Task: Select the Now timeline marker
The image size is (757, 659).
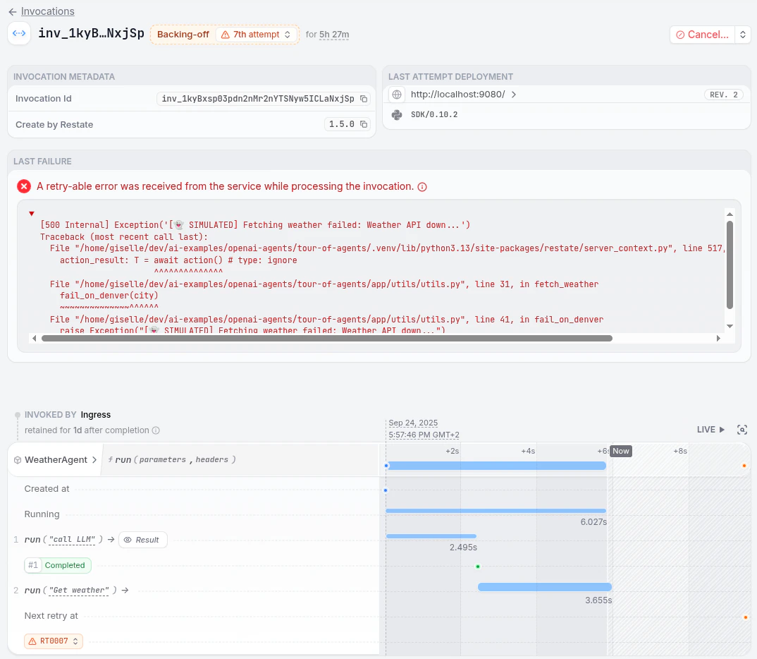Action: [x=621, y=452]
